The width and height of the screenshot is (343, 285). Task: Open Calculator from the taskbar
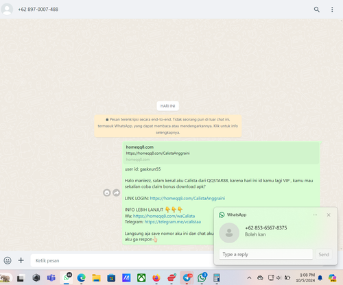point(217,278)
